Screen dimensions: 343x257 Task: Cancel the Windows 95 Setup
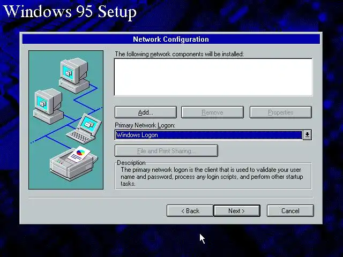point(290,210)
